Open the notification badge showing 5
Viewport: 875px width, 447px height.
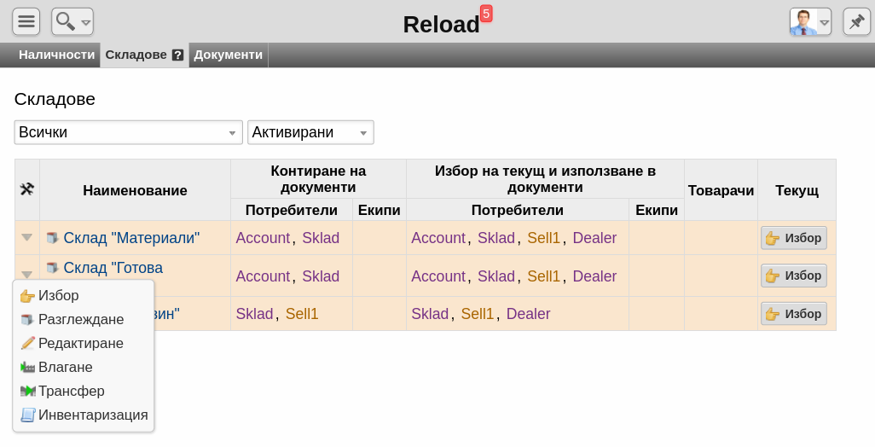[486, 14]
